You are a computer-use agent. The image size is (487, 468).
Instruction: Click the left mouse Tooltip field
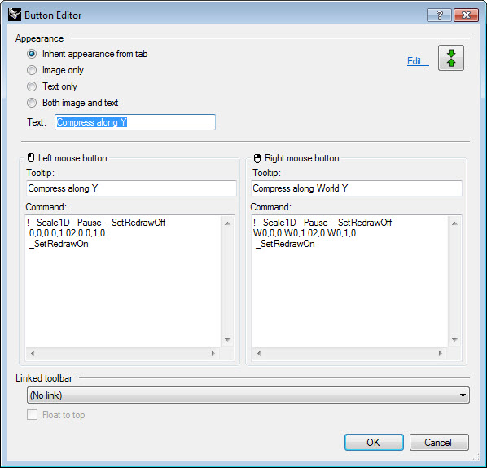(x=131, y=188)
